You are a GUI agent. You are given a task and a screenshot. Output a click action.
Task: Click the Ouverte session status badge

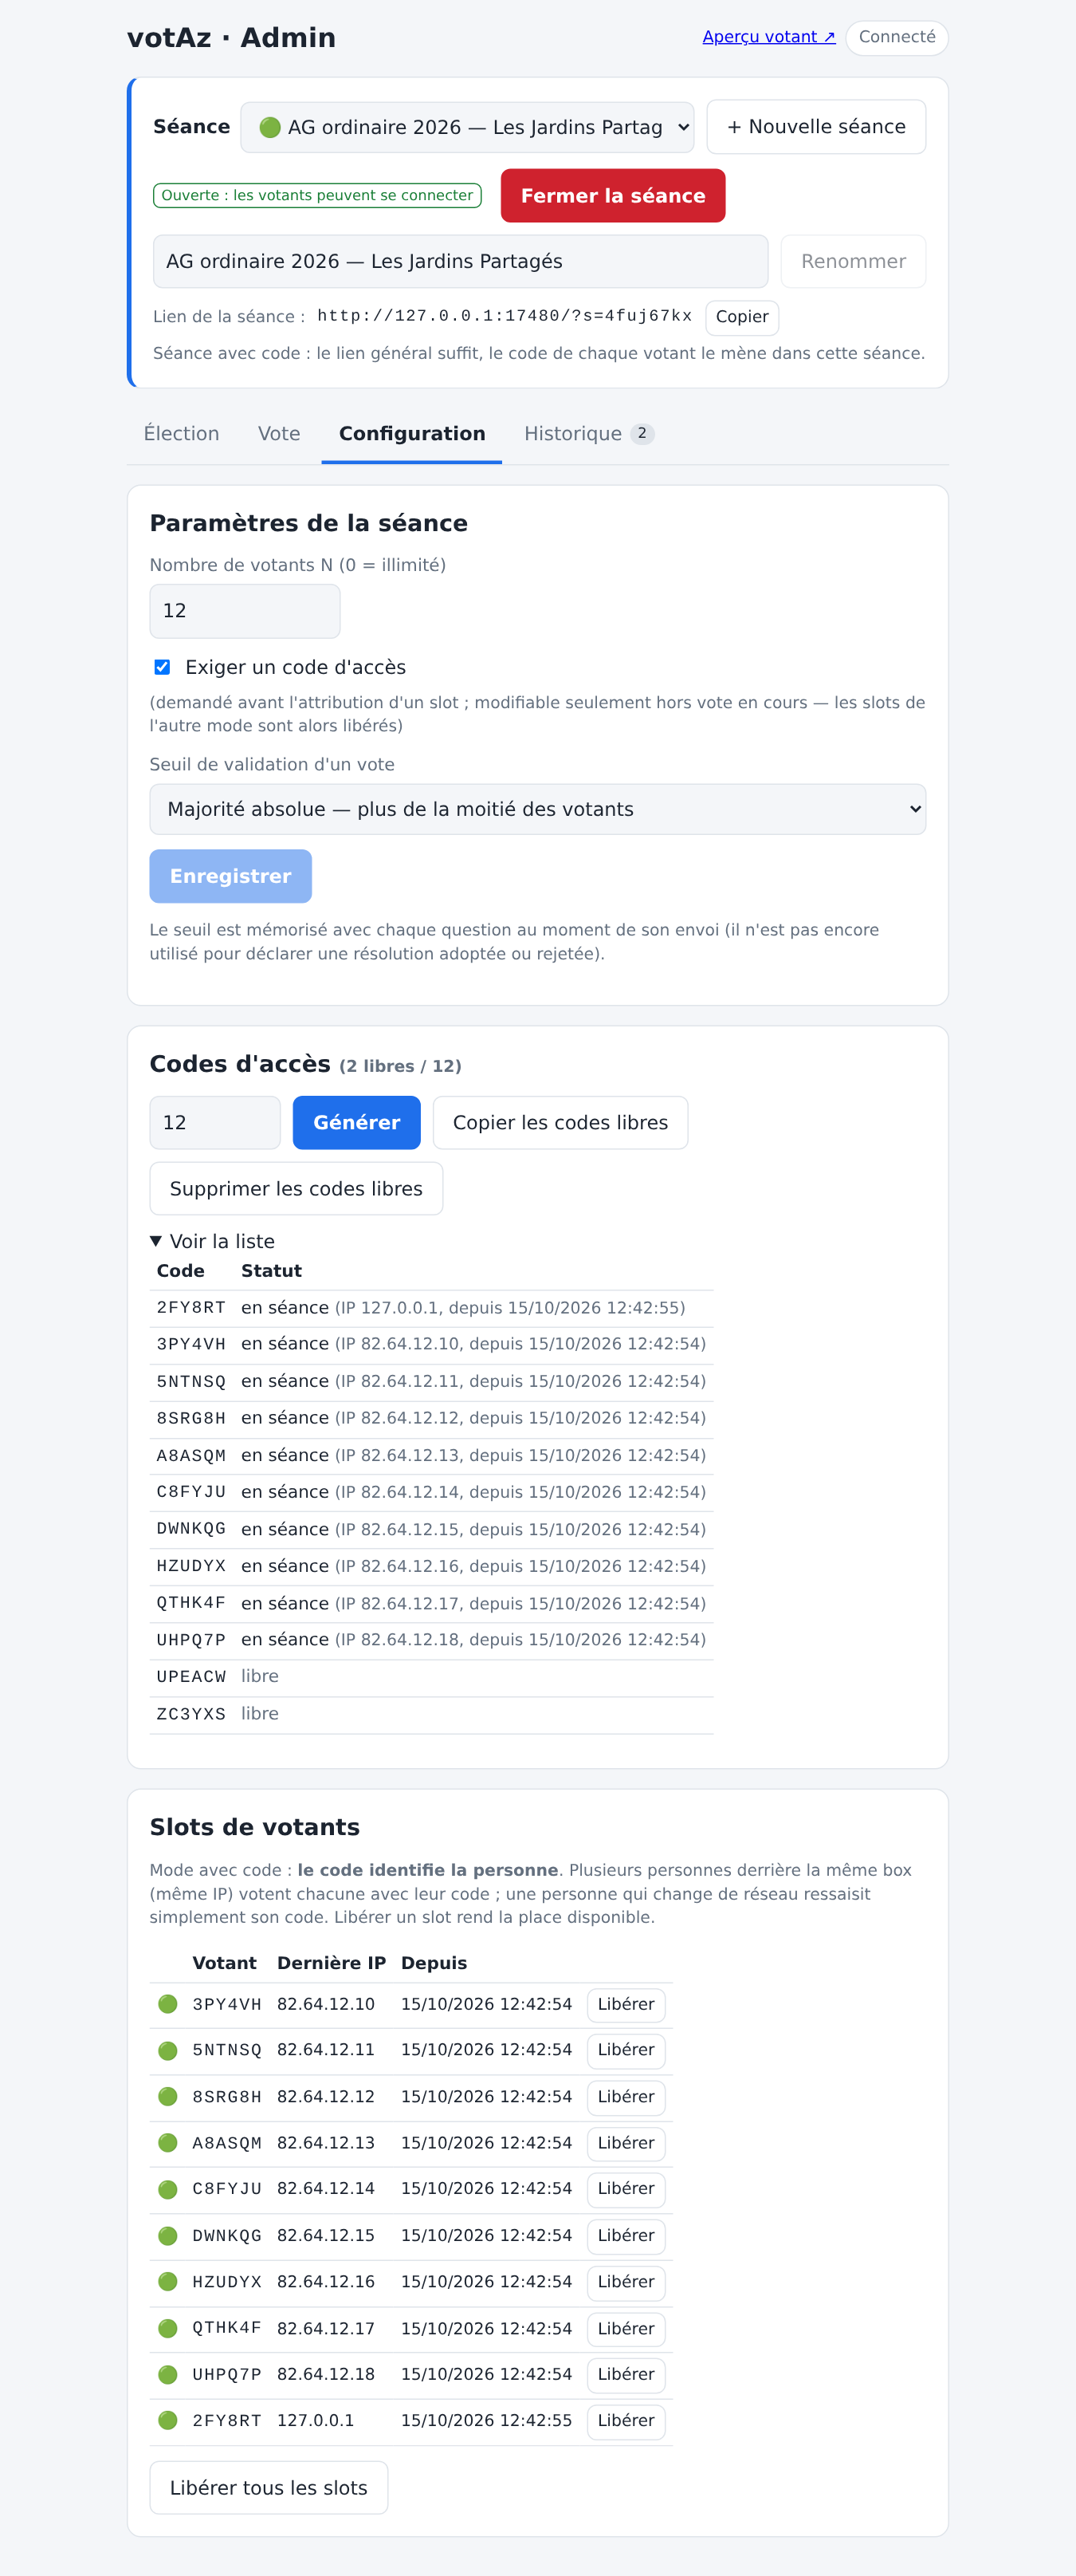coord(316,196)
